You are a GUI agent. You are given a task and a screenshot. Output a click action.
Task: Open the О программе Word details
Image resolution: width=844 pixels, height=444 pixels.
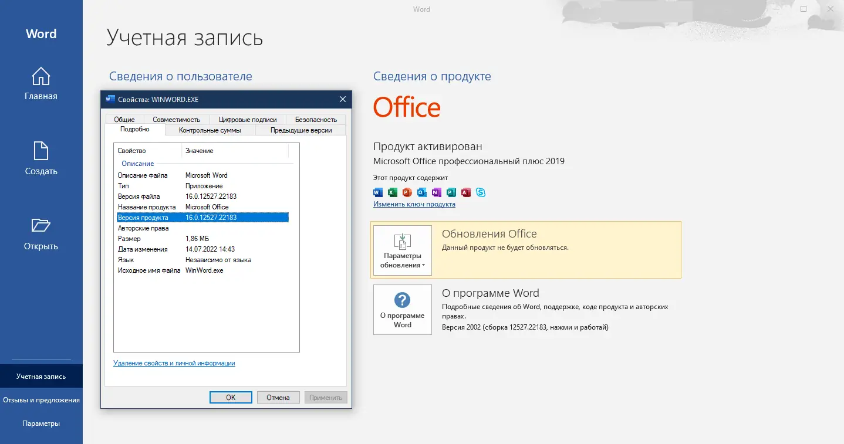click(403, 310)
